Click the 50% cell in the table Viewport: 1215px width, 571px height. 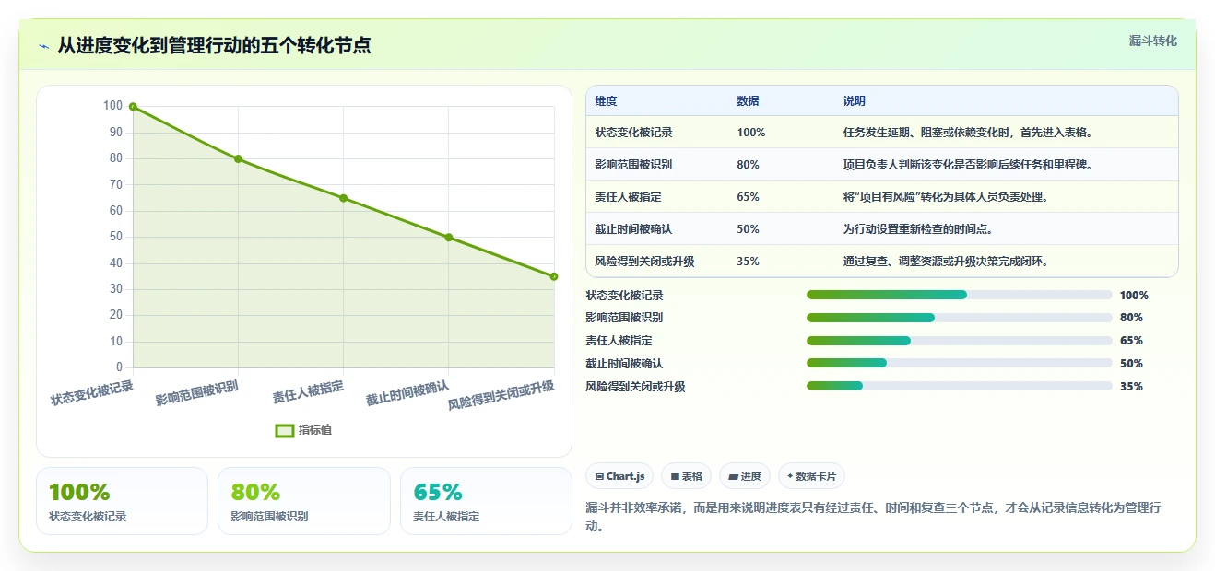point(748,229)
